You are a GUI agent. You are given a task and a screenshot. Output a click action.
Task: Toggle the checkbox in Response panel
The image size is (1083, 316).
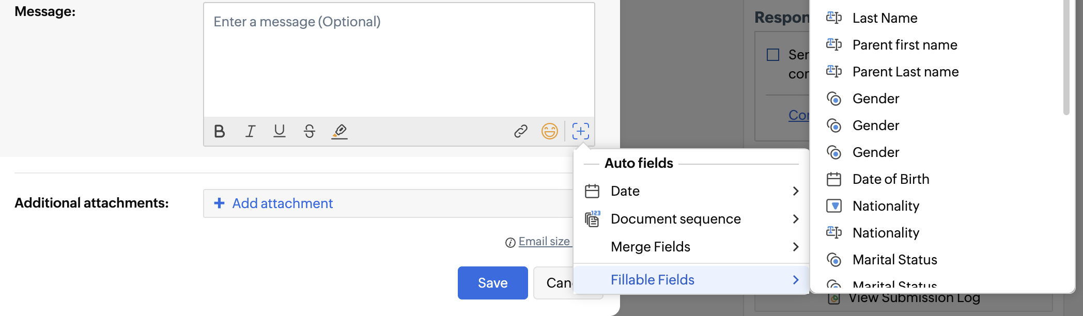pyautogui.click(x=773, y=55)
